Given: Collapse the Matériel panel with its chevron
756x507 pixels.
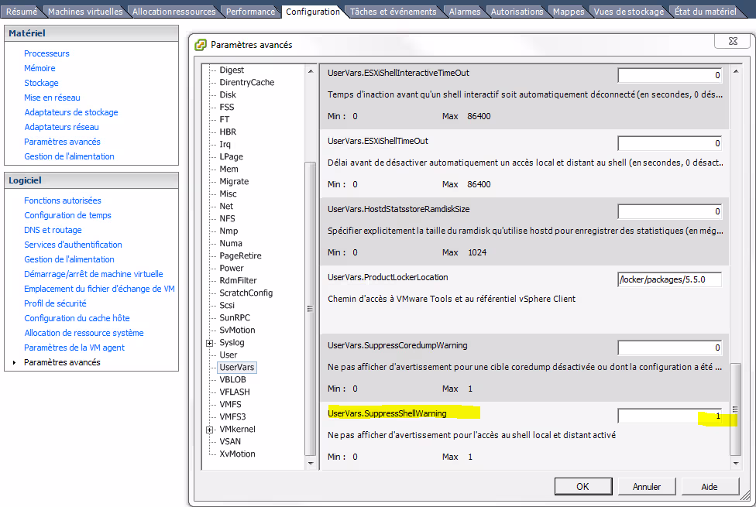Looking at the screenshot, I should click(x=170, y=33).
